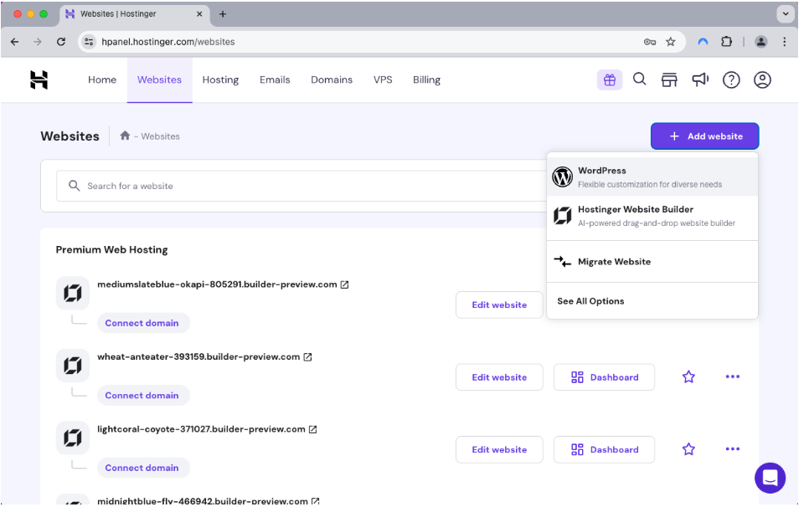Screen dimensions: 809x512
Task: Bookmark this page with browser star
Action: [670, 42]
